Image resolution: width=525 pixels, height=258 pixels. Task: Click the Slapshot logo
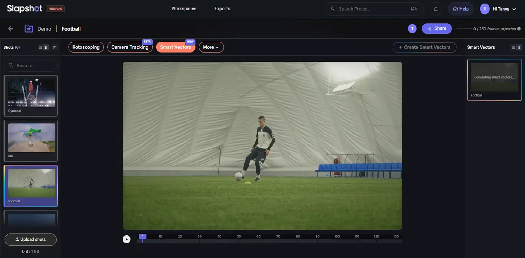click(x=24, y=9)
